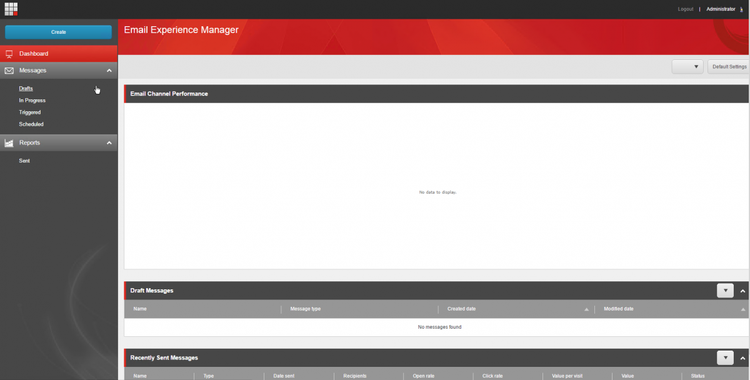The height and width of the screenshot is (380, 750).
Task: Open the blank dropdown beside Default Settings
Action: 687,67
